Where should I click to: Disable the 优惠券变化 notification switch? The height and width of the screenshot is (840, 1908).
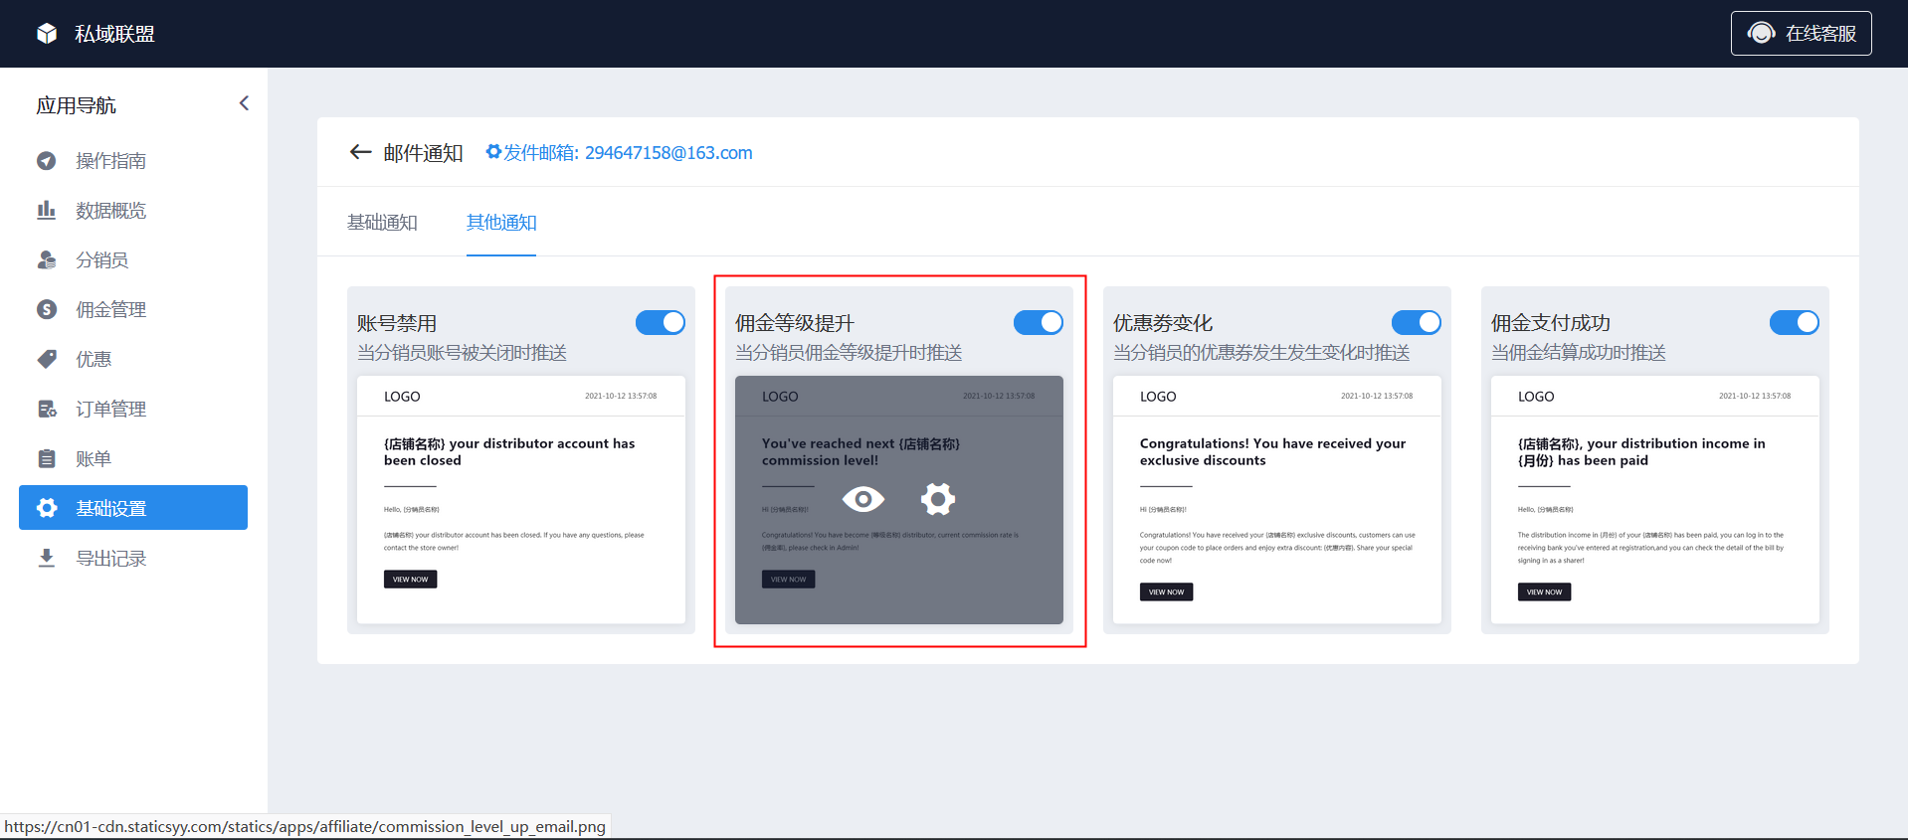click(x=1417, y=322)
